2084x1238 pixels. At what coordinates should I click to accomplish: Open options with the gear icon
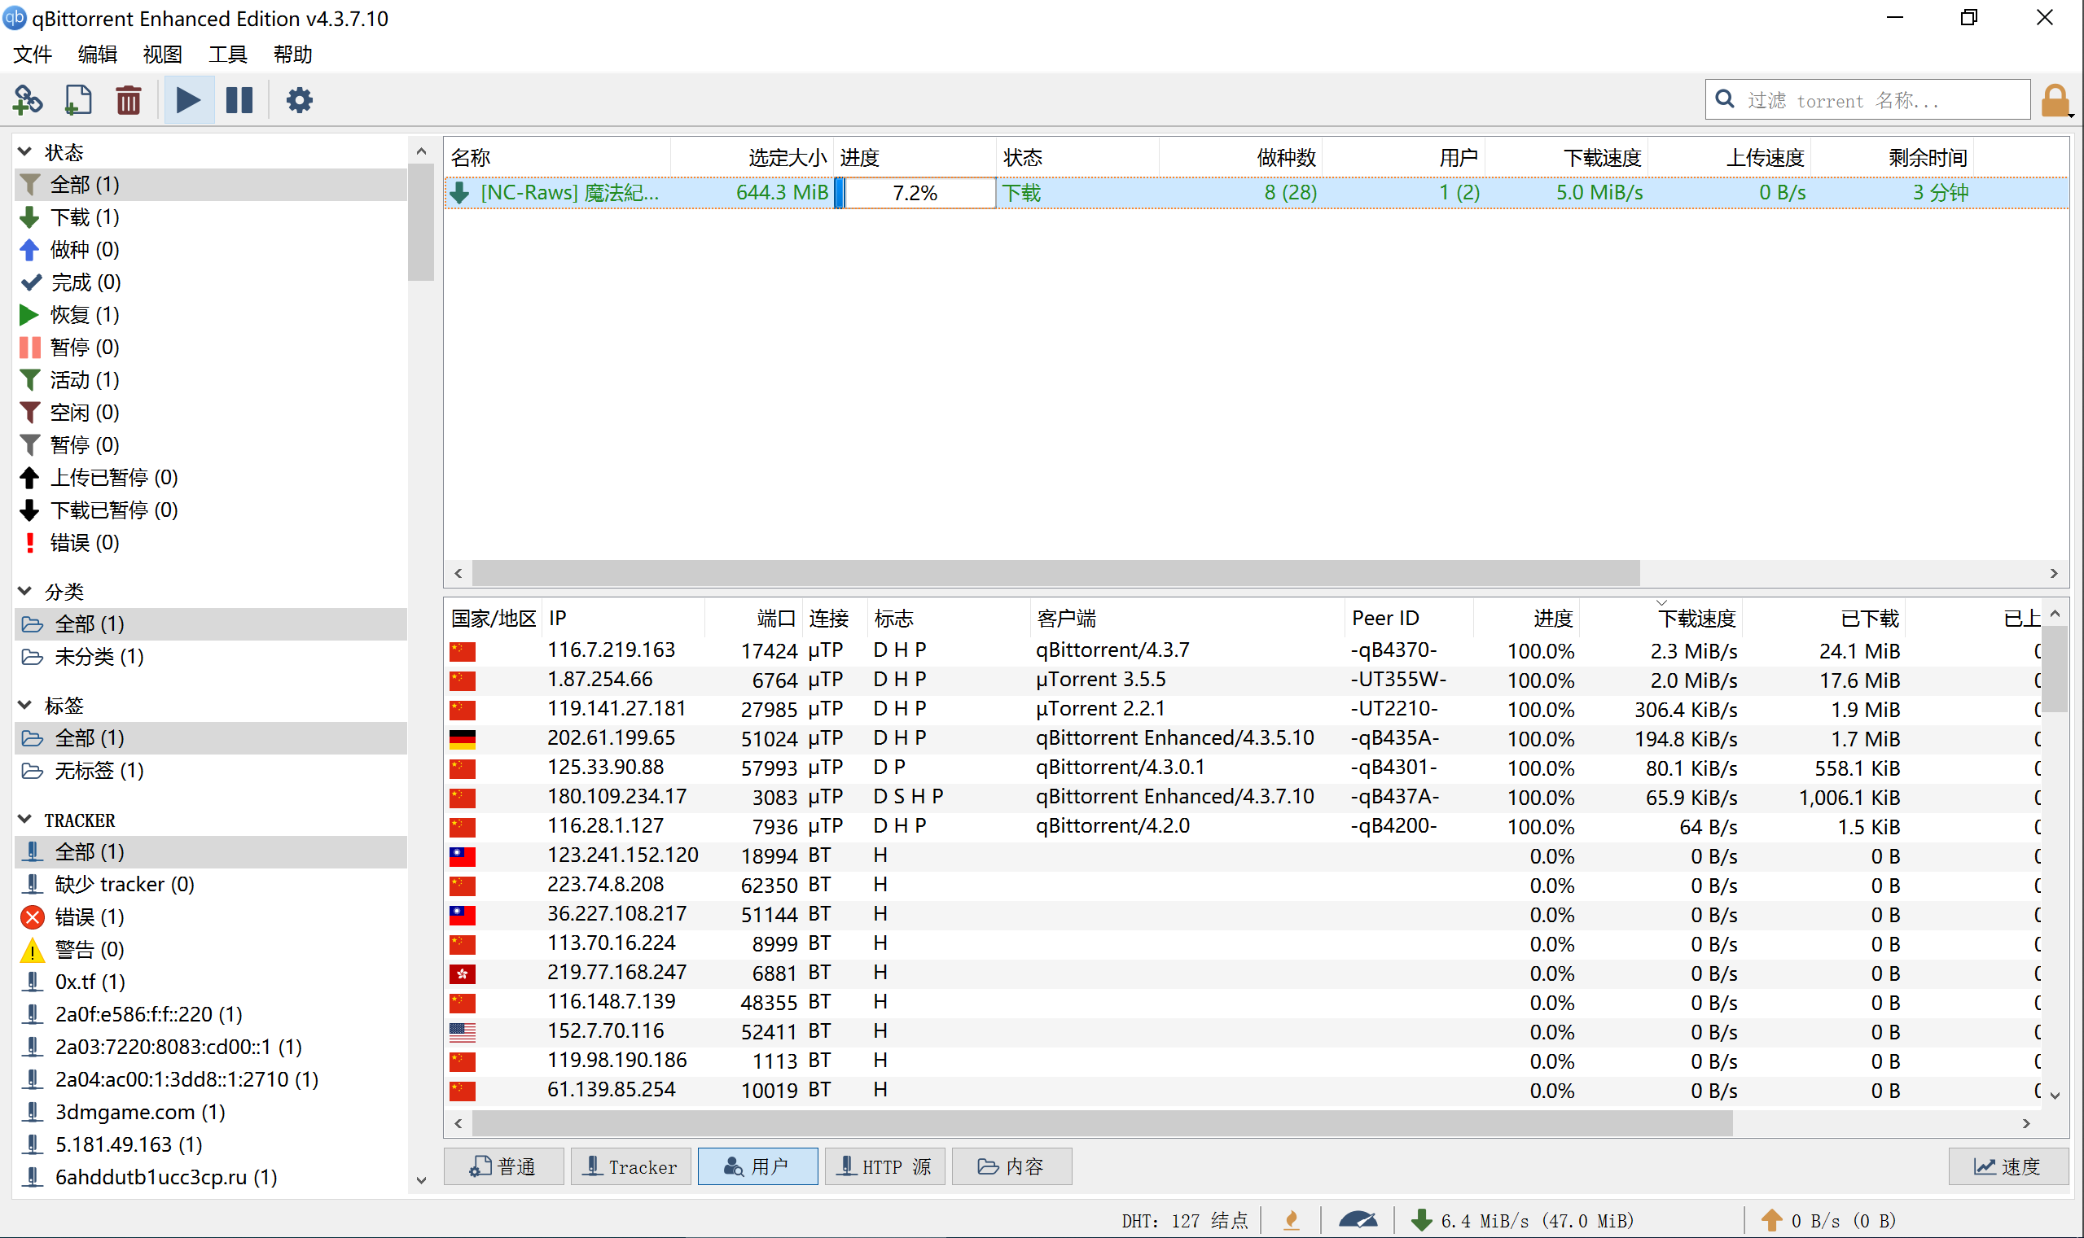click(299, 100)
